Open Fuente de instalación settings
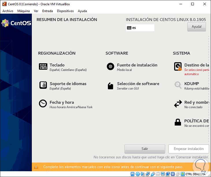211x177 pixels. (137, 65)
